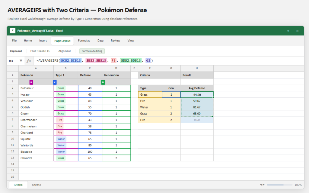The height and width of the screenshot is (193, 309).
Task: Click the fx insert function icon
Action: (29, 61)
